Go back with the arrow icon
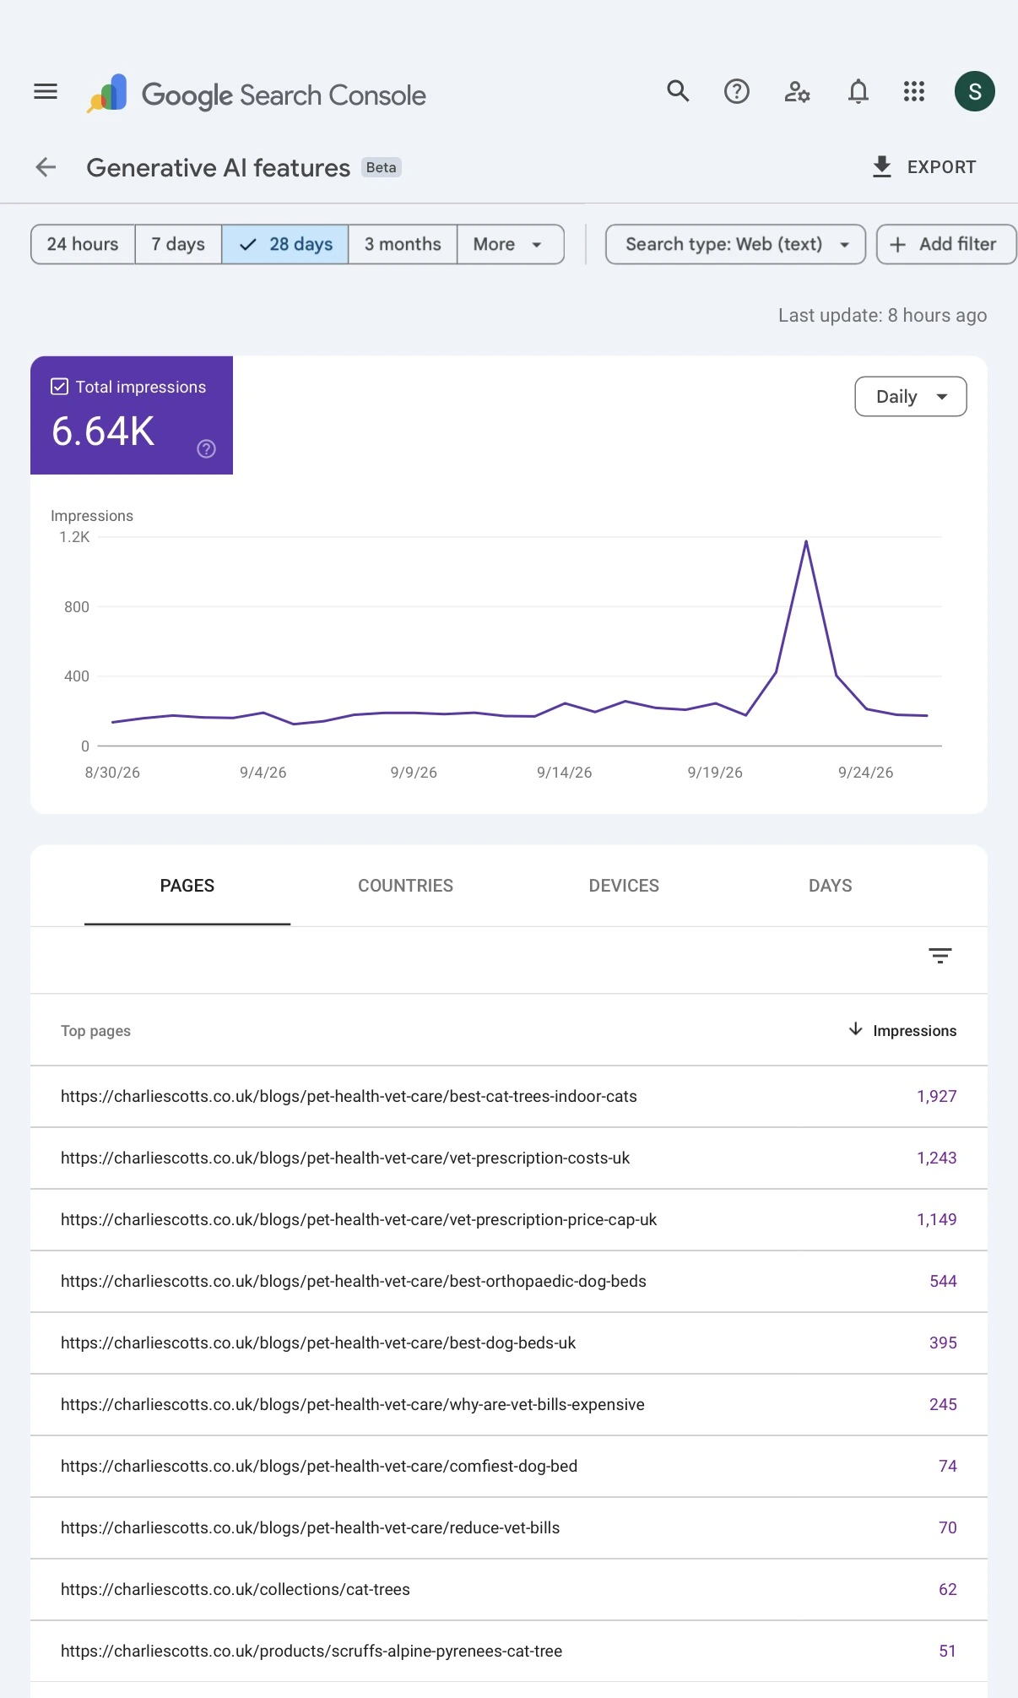Image resolution: width=1018 pixels, height=1698 pixels. 46,167
